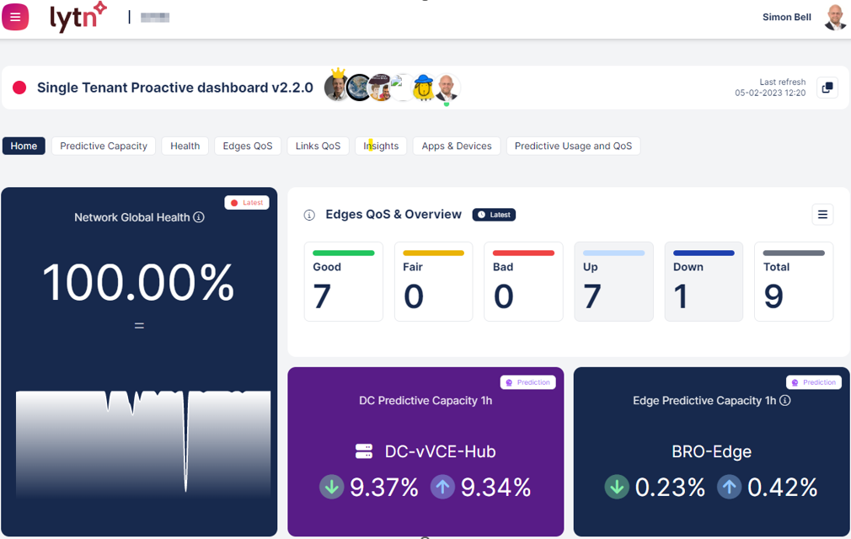The height and width of the screenshot is (539, 851).
Task: Open Simon Bell profile picture
Action: [834, 18]
